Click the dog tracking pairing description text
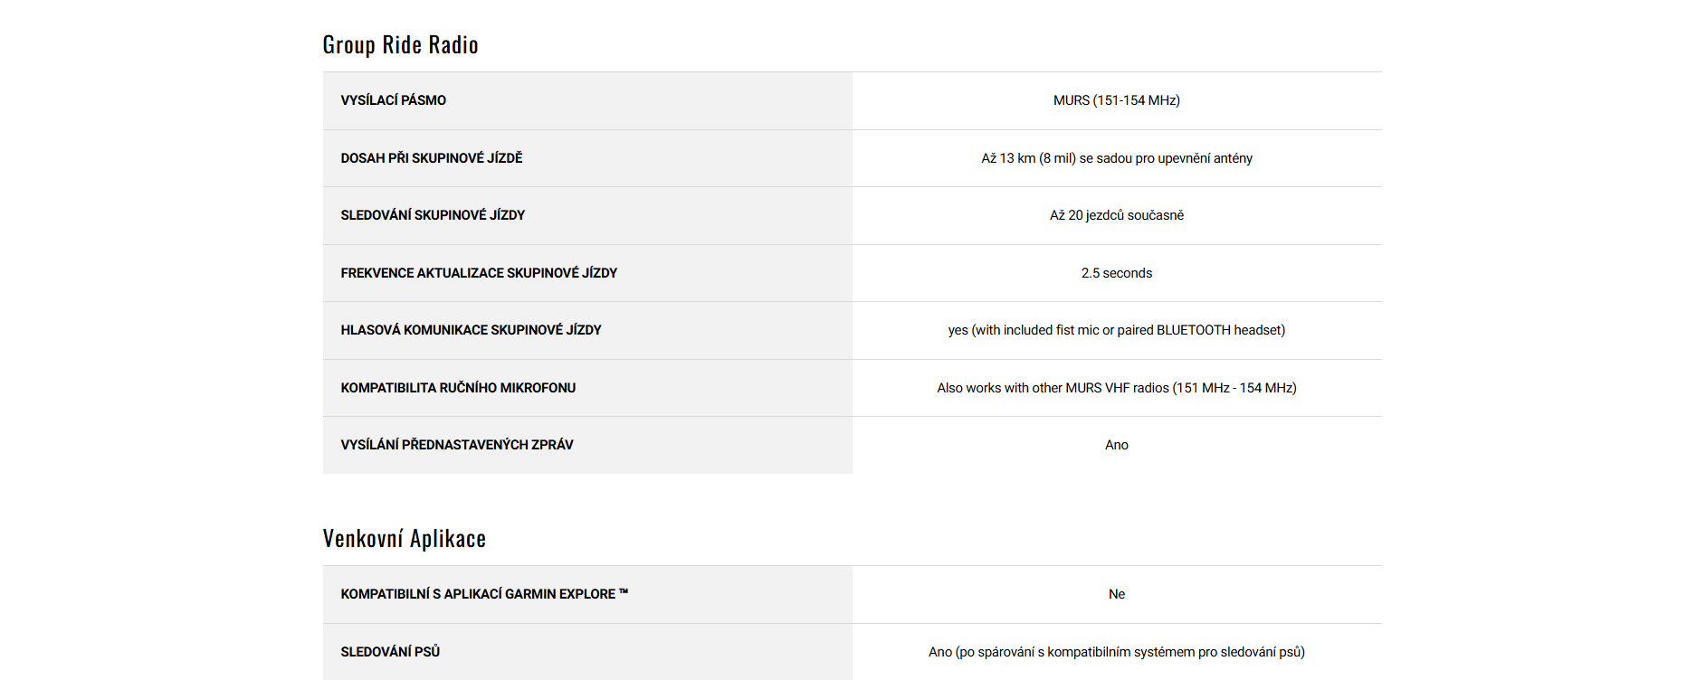Viewport: 1706px width, 680px height. pyautogui.click(x=1116, y=652)
